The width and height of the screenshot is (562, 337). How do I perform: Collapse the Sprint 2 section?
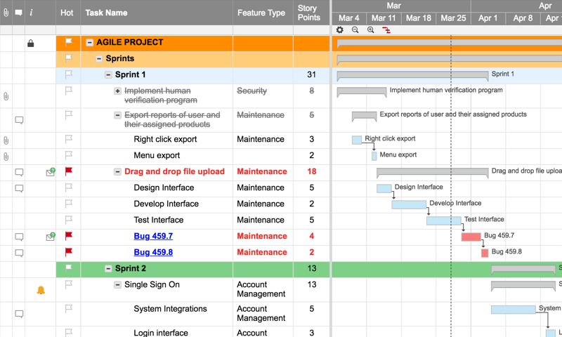(x=108, y=269)
